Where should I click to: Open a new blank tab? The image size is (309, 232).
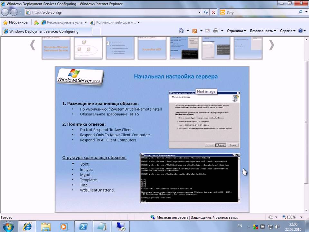click(x=97, y=31)
